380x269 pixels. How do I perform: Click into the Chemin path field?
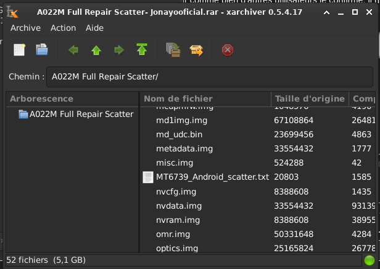click(210, 77)
